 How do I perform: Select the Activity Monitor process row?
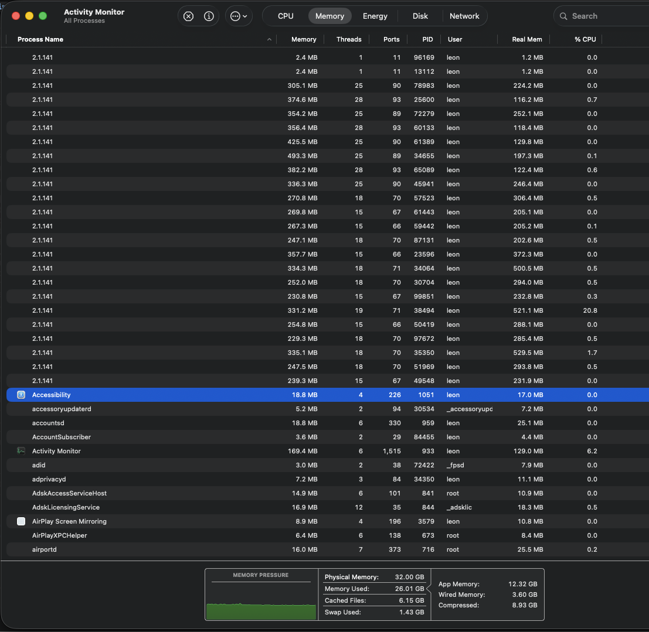click(327, 451)
